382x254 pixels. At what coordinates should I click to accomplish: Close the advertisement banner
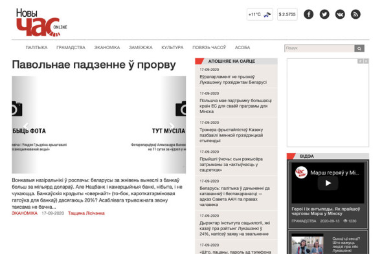coord(366,61)
